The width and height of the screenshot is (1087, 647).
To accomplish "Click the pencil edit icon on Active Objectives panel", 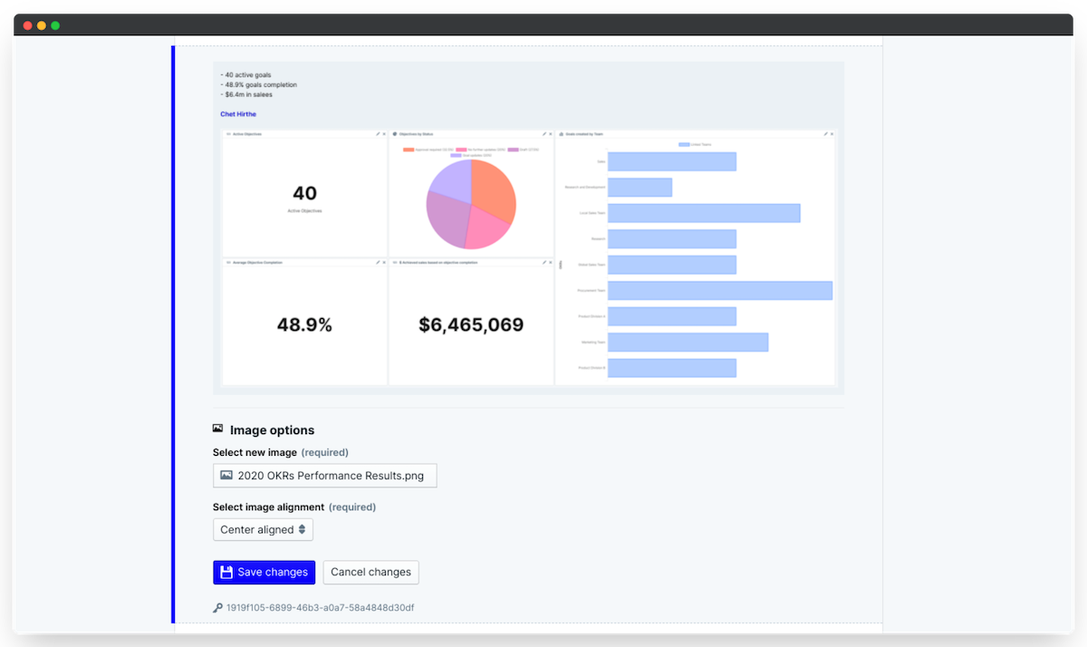I will click(378, 134).
